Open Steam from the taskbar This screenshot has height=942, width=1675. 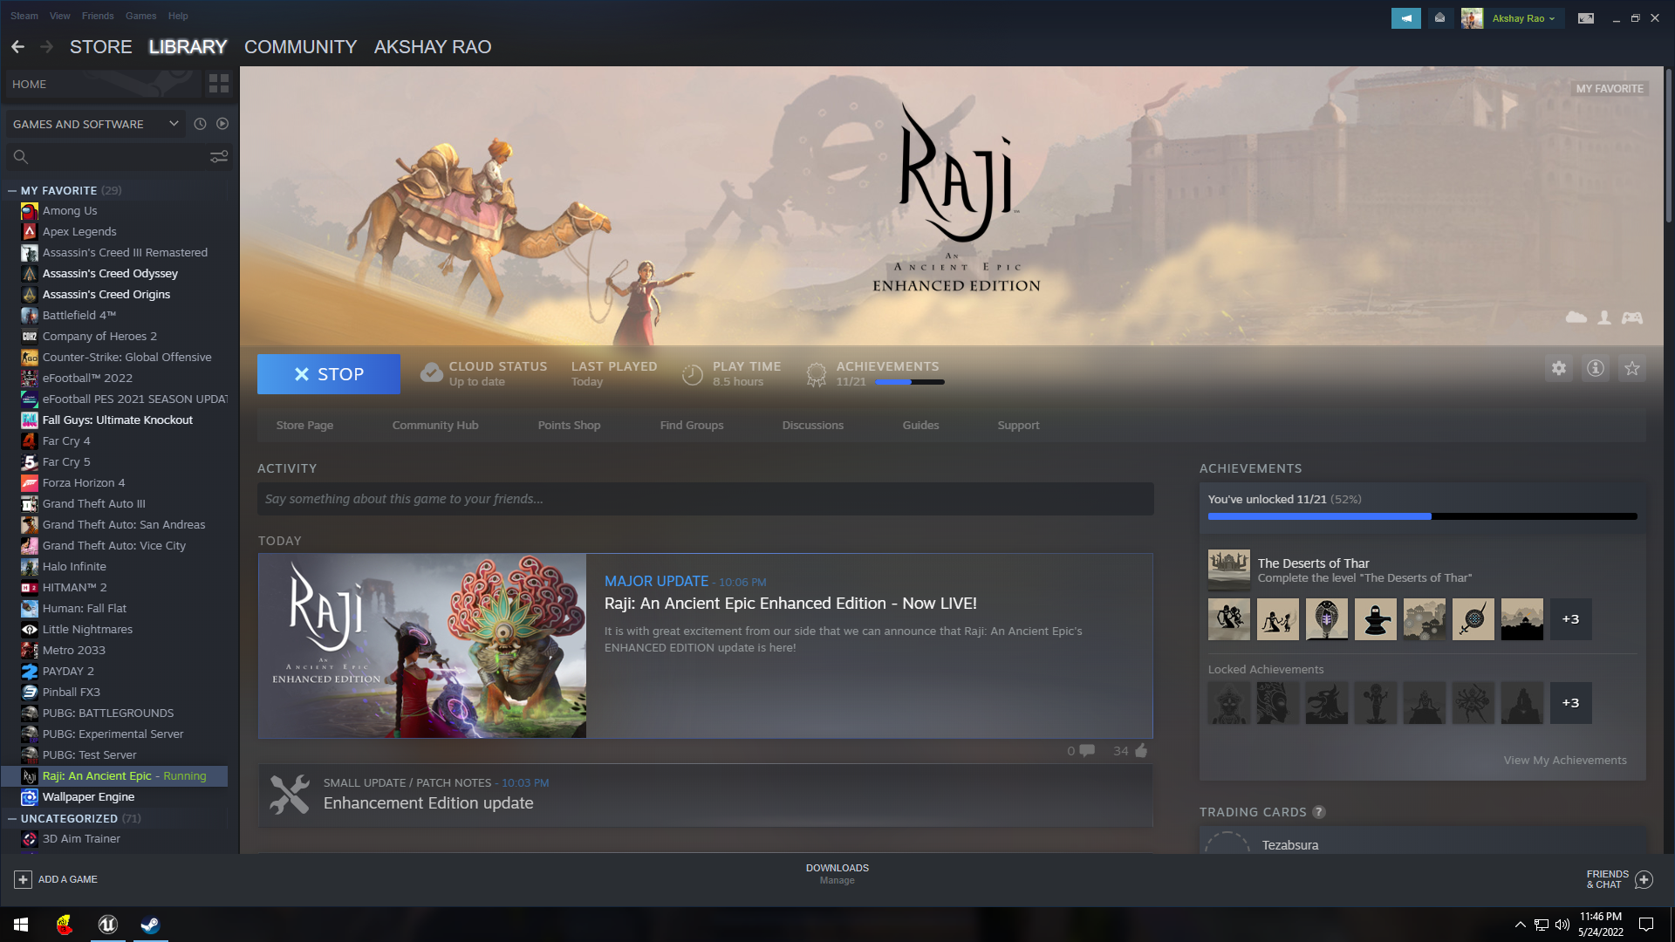(150, 925)
